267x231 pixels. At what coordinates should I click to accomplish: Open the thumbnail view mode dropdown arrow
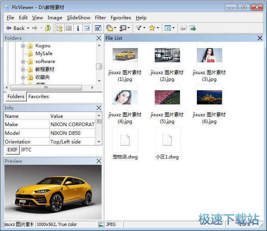173,28
